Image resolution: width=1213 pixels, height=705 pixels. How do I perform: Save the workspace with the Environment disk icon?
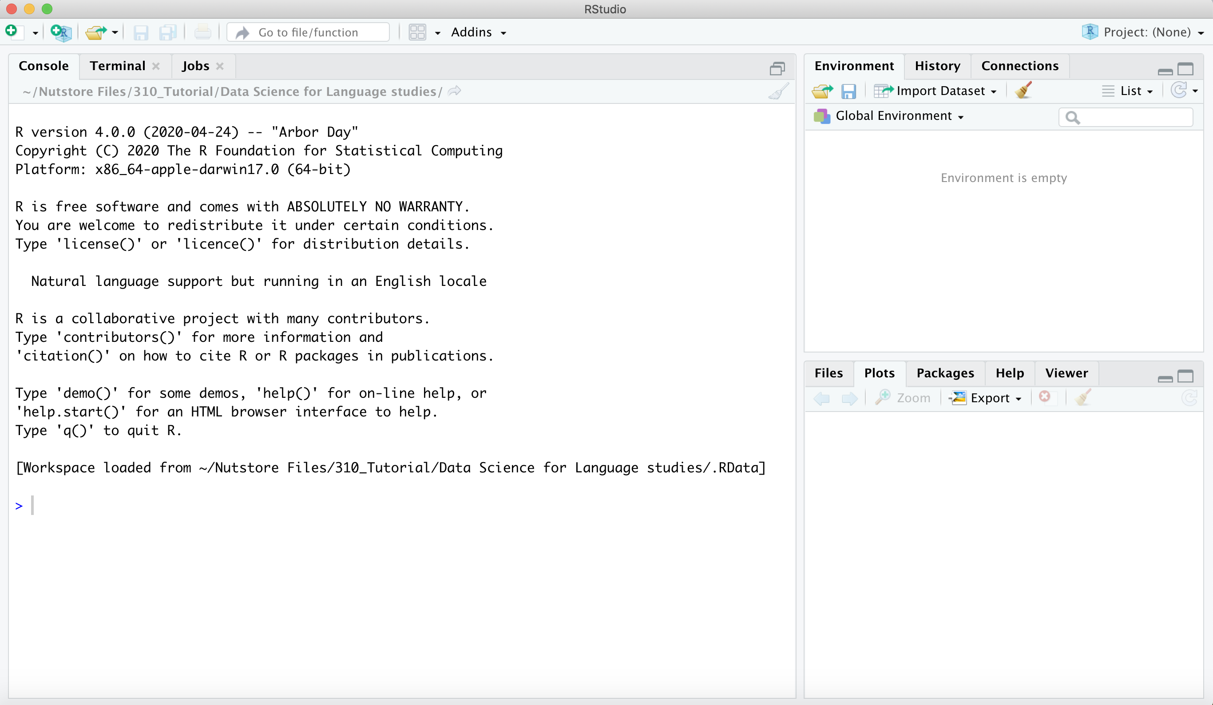(x=848, y=91)
